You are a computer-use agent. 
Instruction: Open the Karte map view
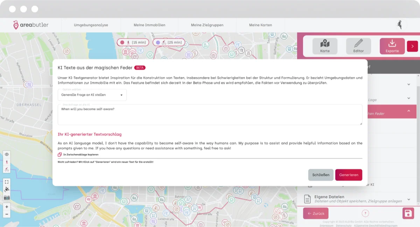(x=325, y=46)
